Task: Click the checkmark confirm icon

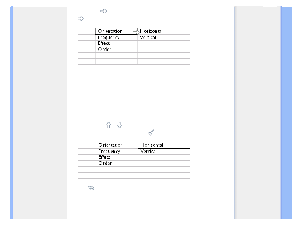Action: click(151, 132)
